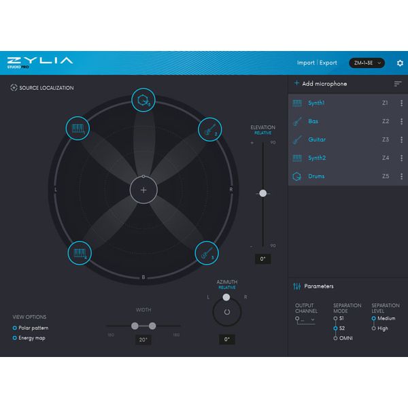Click the drum icon next to Drums
Viewport: 408px width, 408px height.
pos(297,176)
